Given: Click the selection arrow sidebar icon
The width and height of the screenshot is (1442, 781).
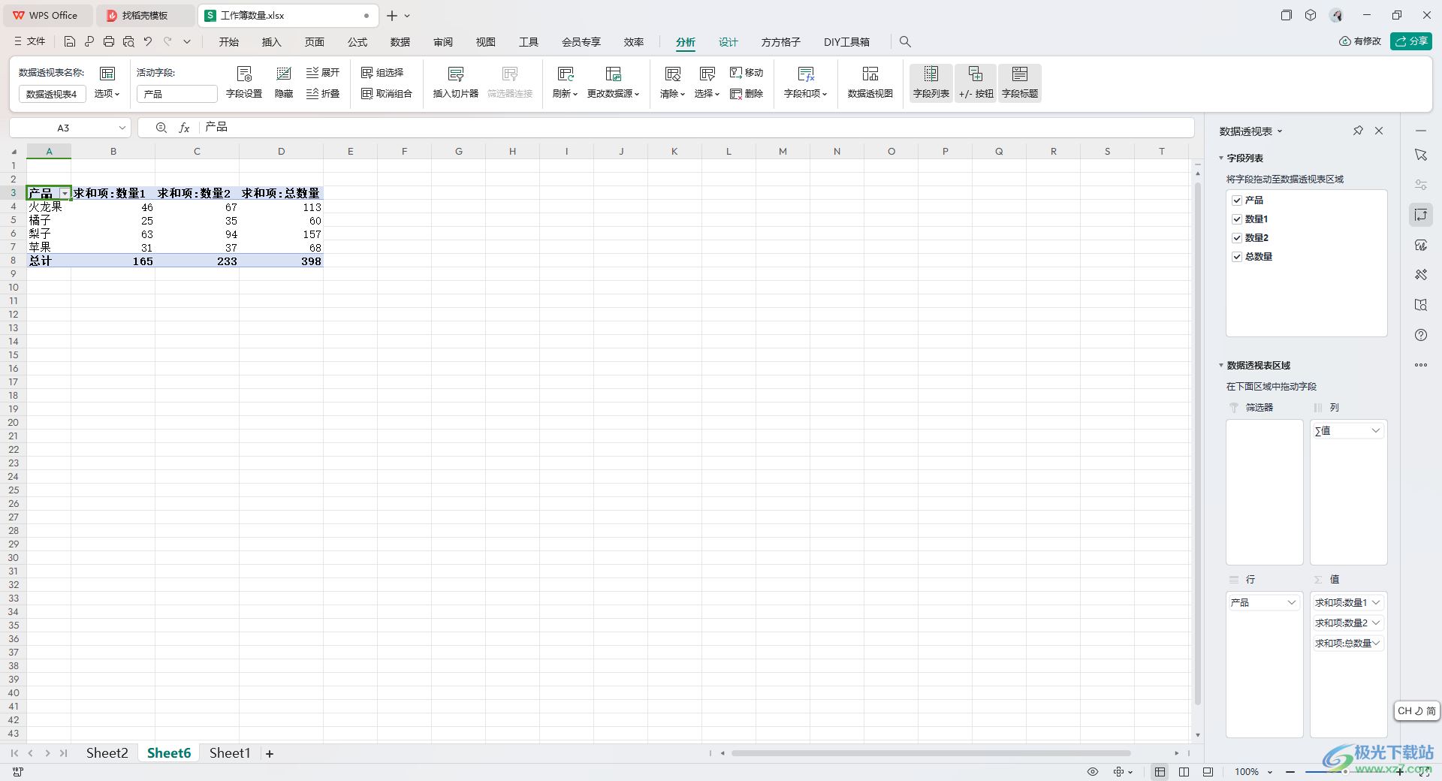Looking at the screenshot, I should [x=1421, y=155].
